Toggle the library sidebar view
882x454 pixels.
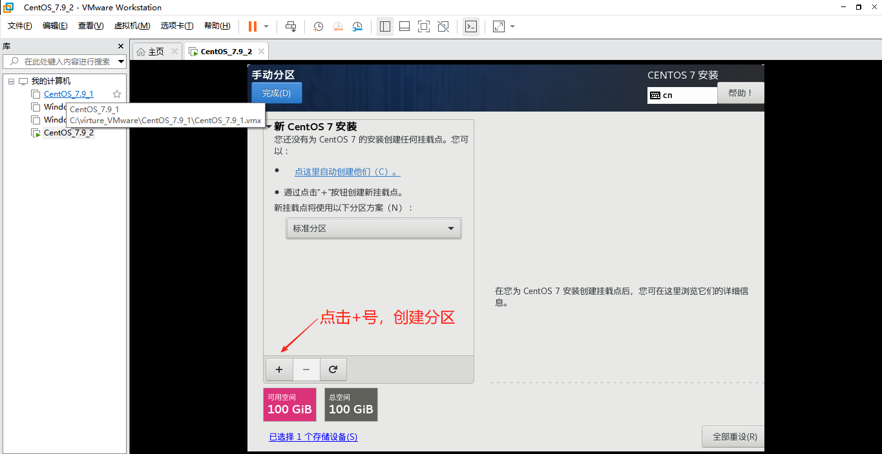385,26
